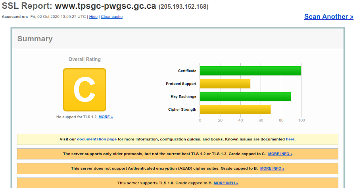Click the yellow Cipher Strength score bar
The image size is (355, 188).
(235, 109)
